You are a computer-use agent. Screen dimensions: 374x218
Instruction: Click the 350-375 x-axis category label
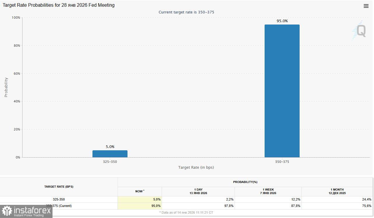pyautogui.click(x=282, y=162)
